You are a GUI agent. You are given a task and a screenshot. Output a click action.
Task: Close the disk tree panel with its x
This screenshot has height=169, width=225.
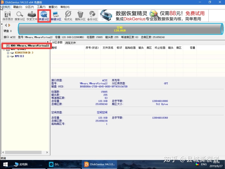[x=47, y=42]
